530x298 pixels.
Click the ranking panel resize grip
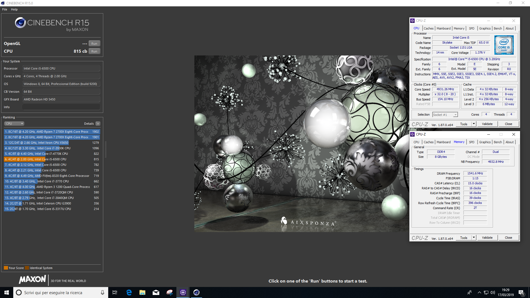tap(105, 149)
